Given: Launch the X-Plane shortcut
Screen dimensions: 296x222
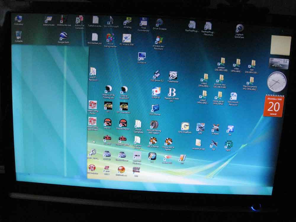Looking at the screenshot, I should 215,129.
